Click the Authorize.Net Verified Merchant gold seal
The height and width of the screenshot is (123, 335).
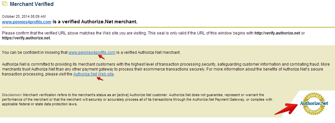coord(314,104)
